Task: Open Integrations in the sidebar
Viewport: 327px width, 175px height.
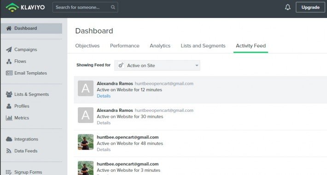Action: pos(26,139)
